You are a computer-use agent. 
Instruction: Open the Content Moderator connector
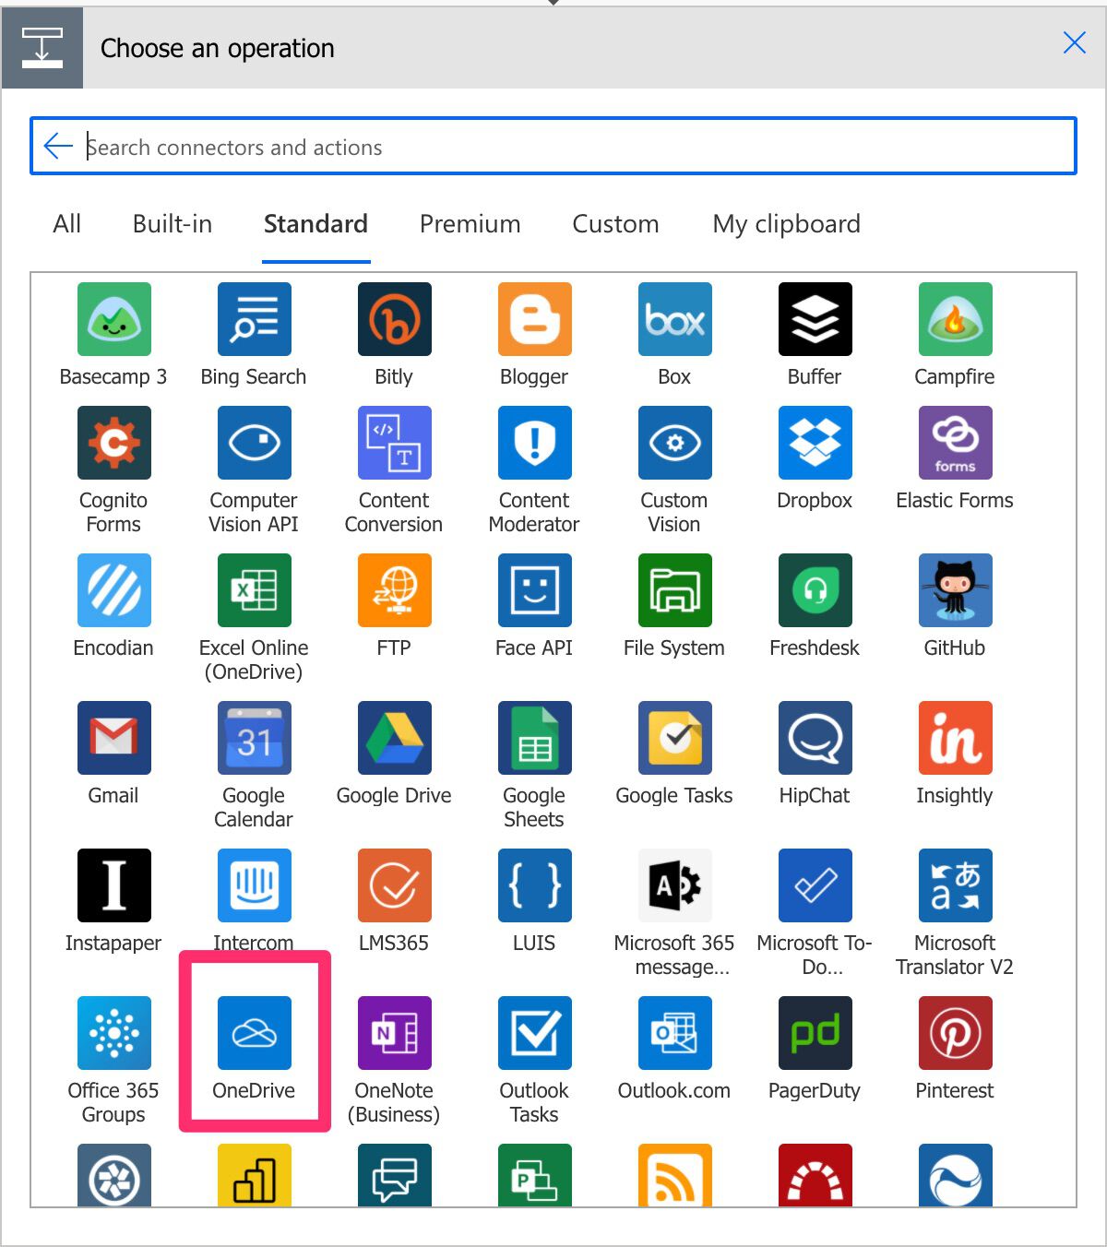pos(534,443)
